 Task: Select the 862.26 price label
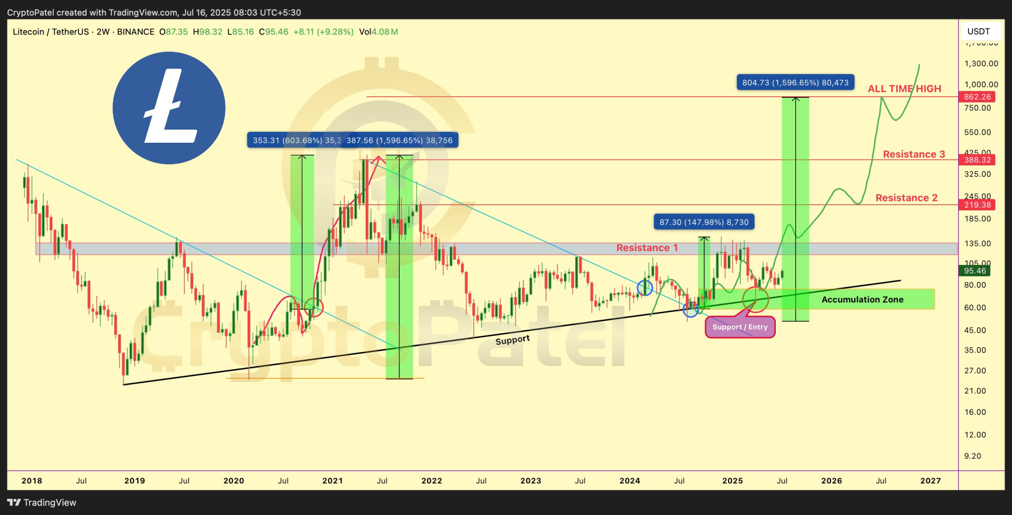click(x=977, y=97)
